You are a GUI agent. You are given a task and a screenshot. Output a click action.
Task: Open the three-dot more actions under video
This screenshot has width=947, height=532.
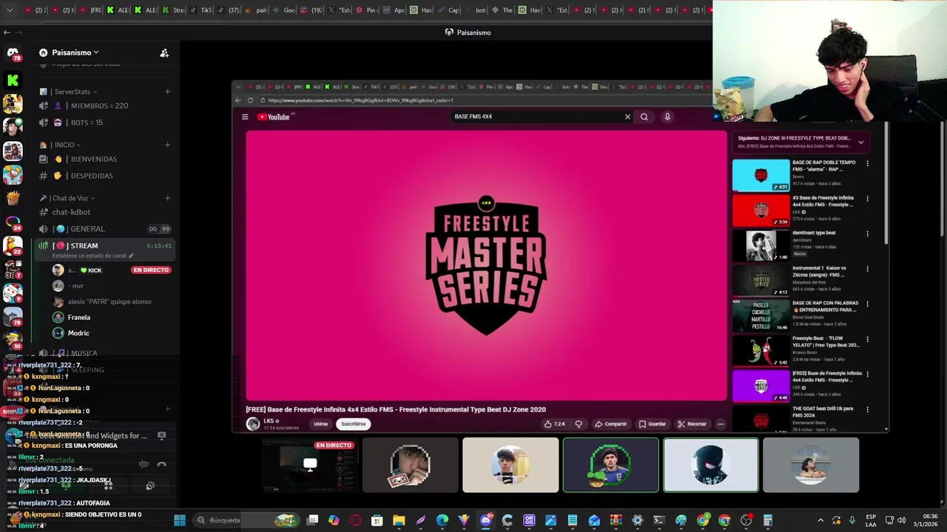721,424
